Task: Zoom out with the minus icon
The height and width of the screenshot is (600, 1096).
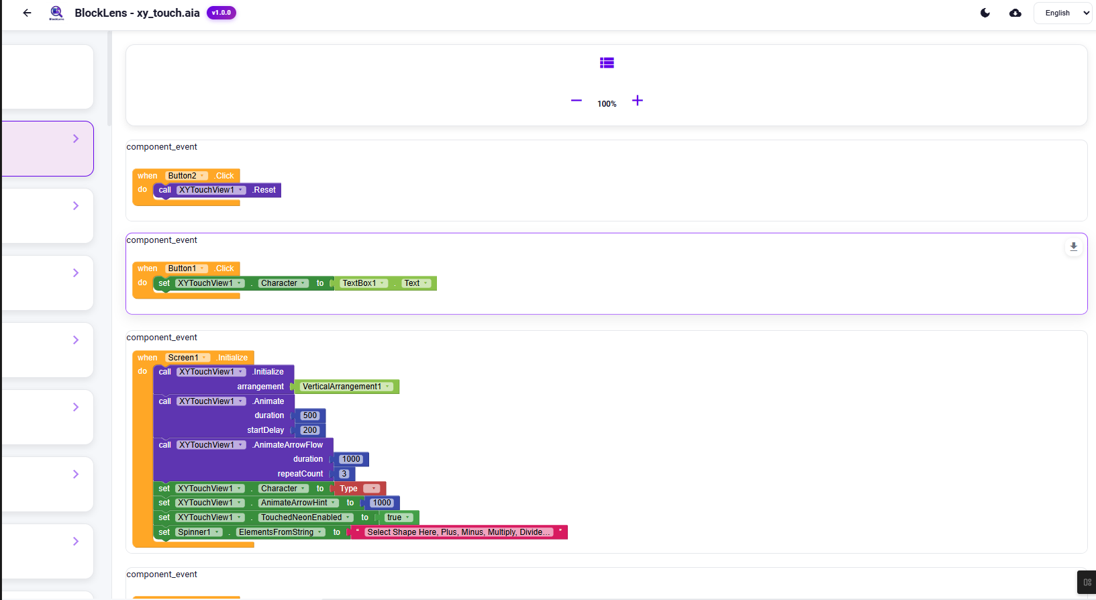Action: pos(576,101)
